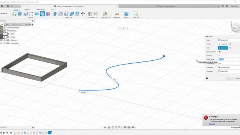Click the Orbit navigation icon
Viewport: 240px width, 135px height.
pyautogui.click(x=105, y=127)
